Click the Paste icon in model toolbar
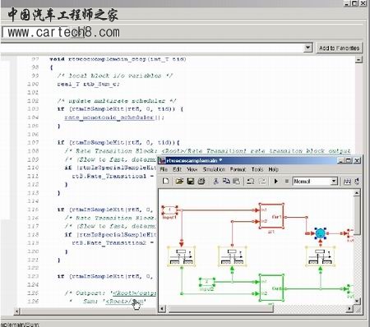Screen dimensions: 370x327 click(x=236, y=181)
